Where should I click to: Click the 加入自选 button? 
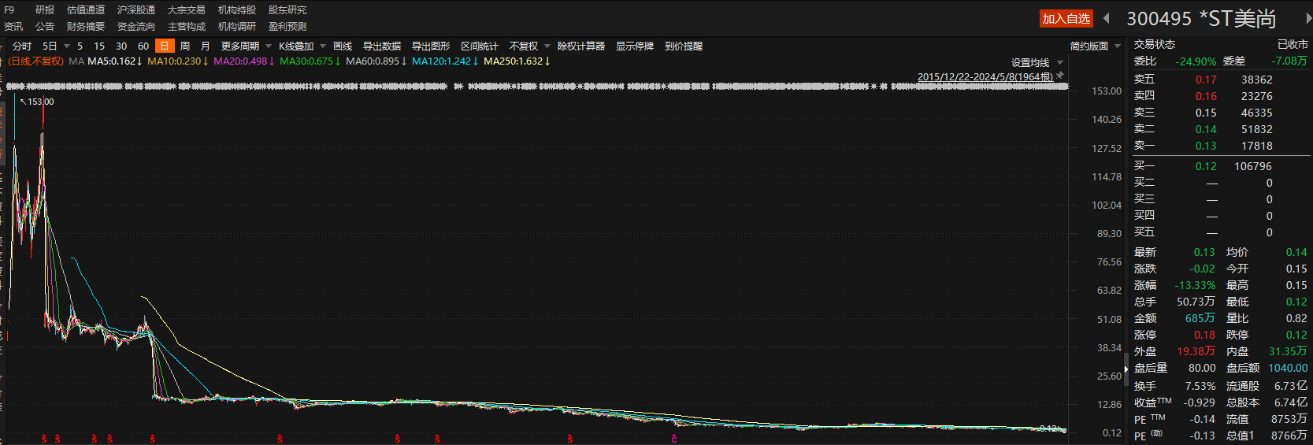point(1066,18)
